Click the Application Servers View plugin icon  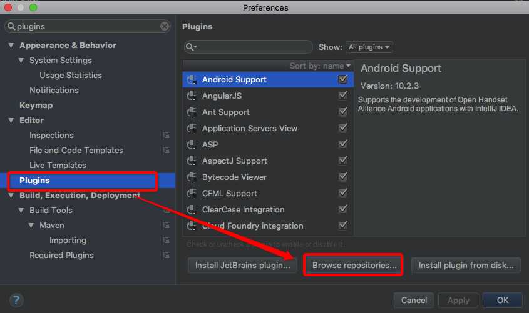[x=192, y=128]
